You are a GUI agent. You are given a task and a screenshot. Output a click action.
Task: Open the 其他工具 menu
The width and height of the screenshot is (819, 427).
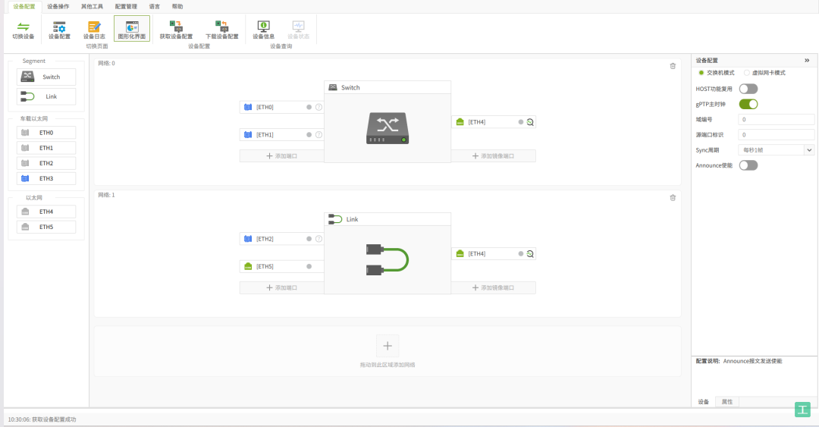click(92, 6)
